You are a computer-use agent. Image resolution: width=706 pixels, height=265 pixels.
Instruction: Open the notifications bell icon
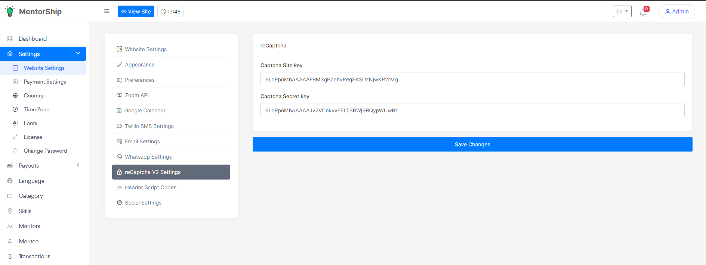[643, 12]
